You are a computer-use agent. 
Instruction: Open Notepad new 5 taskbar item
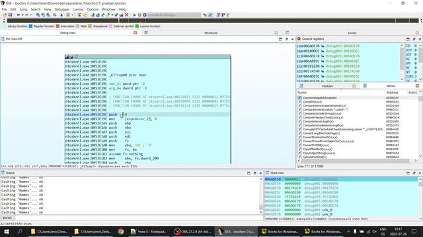click(149, 231)
